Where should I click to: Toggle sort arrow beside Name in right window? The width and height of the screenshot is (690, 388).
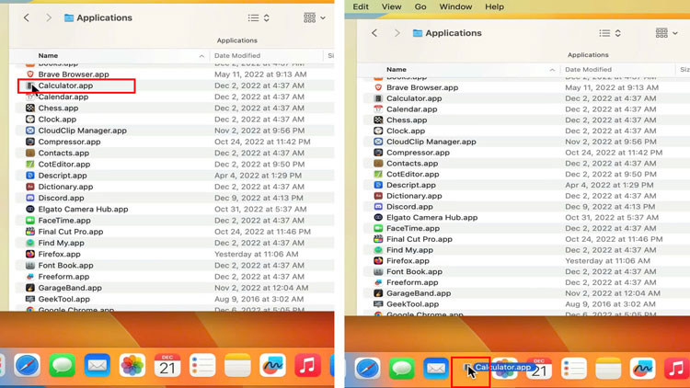552,70
